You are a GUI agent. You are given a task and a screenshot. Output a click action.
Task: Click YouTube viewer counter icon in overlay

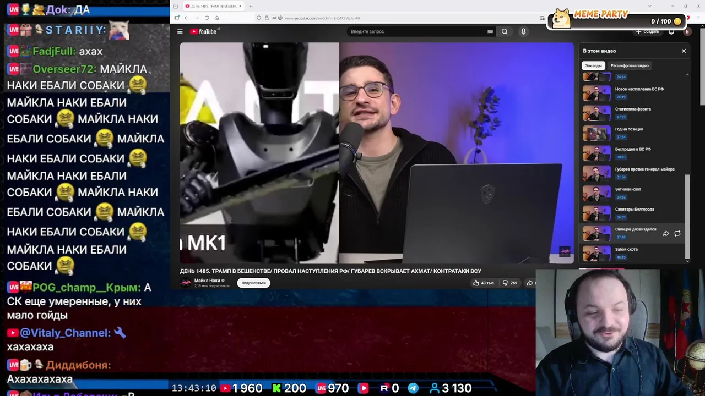point(225,388)
